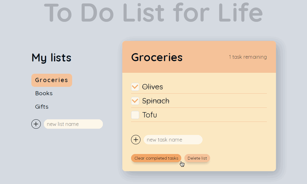Image resolution: width=307 pixels, height=184 pixels.
Task: Click the plus icon beside new list name
Action: click(36, 124)
